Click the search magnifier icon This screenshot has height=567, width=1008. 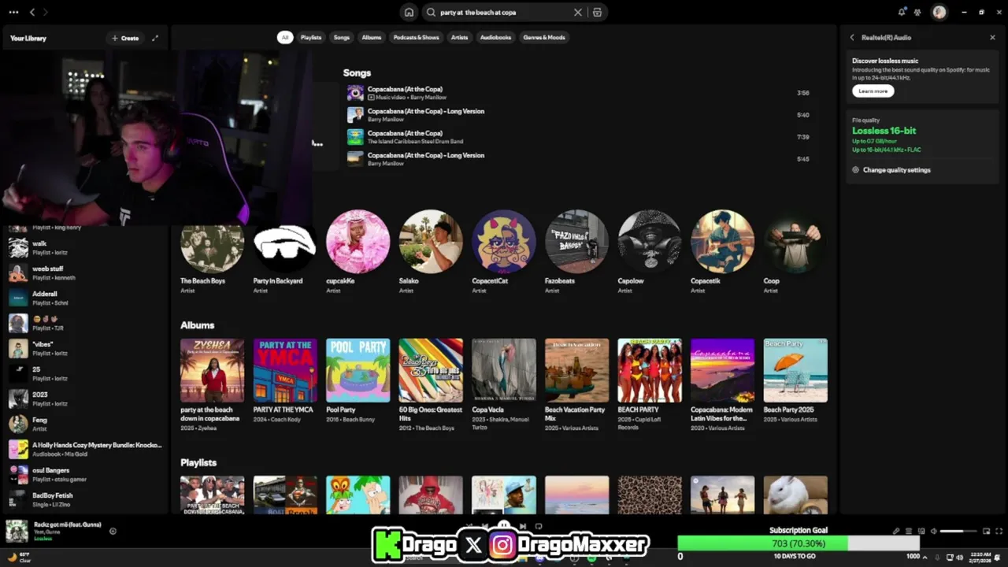(431, 12)
